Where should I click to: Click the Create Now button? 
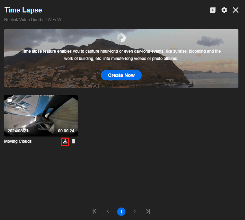121,75
